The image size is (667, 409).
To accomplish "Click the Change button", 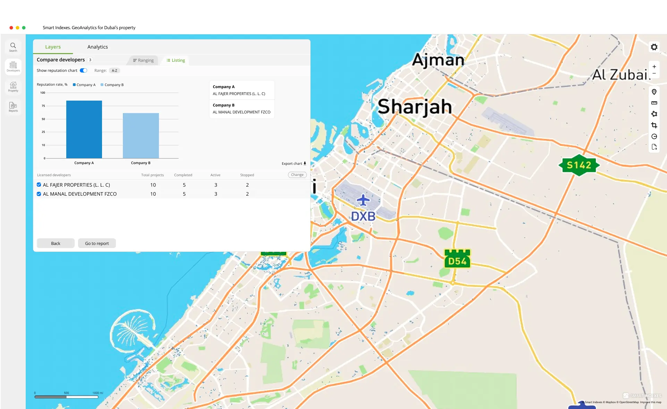I will [297, 175].
